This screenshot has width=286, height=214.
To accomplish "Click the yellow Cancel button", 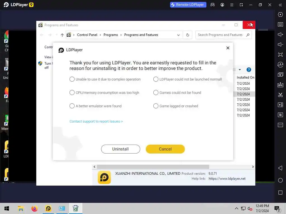I will tap(165, 149).
